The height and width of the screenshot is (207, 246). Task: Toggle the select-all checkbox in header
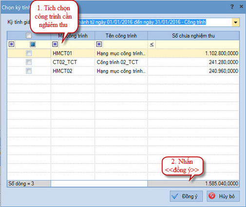point(29,36)
